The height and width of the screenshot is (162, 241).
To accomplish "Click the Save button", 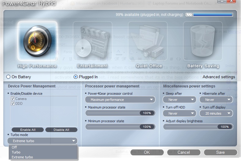I will coord(220,152).
